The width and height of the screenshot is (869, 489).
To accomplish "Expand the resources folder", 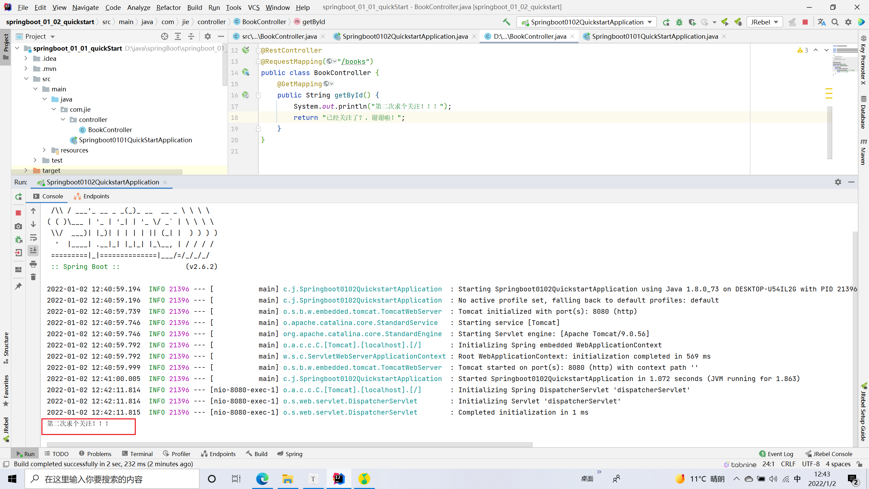I will (44, 150).
